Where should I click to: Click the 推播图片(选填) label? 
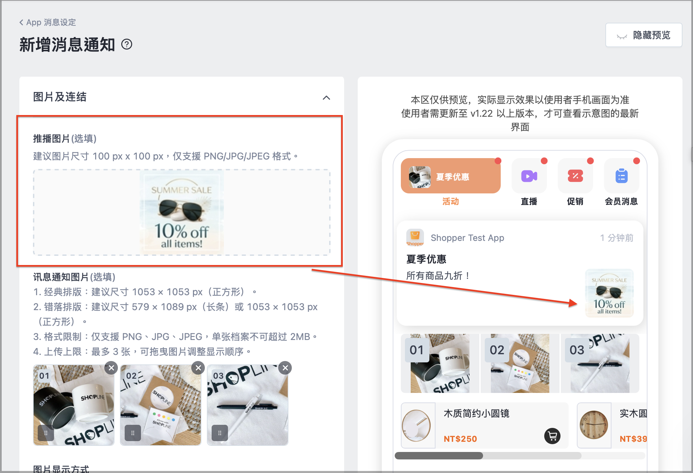pyautogui.click(x=65, y=138)
